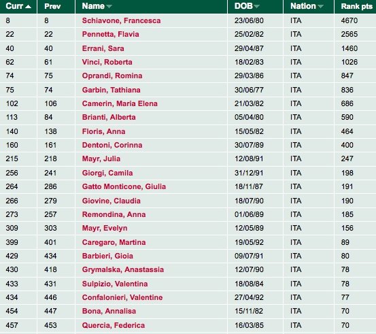The image size is (376, 334).
Task: Open Vinci, Roberta profile link
Action: pyautogui.click(x=107, y=62)
